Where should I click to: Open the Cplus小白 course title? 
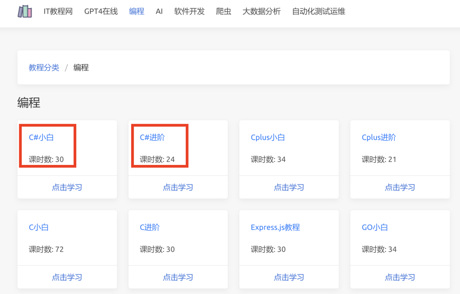(x=268, y=137)
